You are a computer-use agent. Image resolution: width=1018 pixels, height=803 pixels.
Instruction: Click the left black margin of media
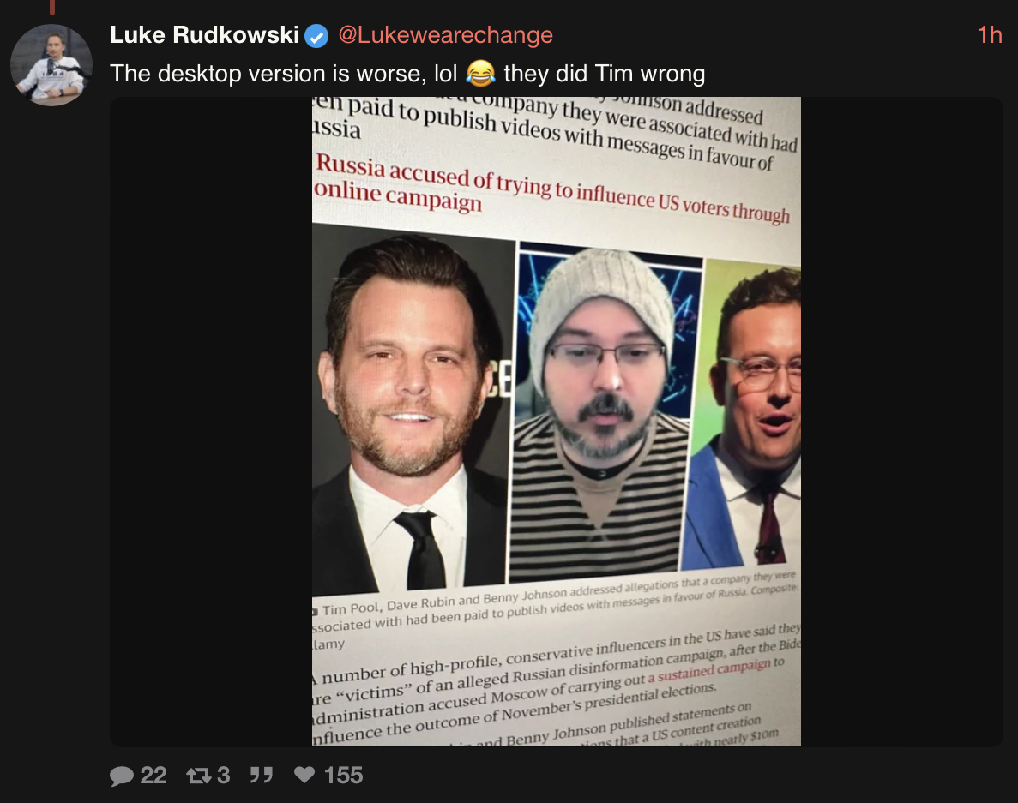coord(211,422)
